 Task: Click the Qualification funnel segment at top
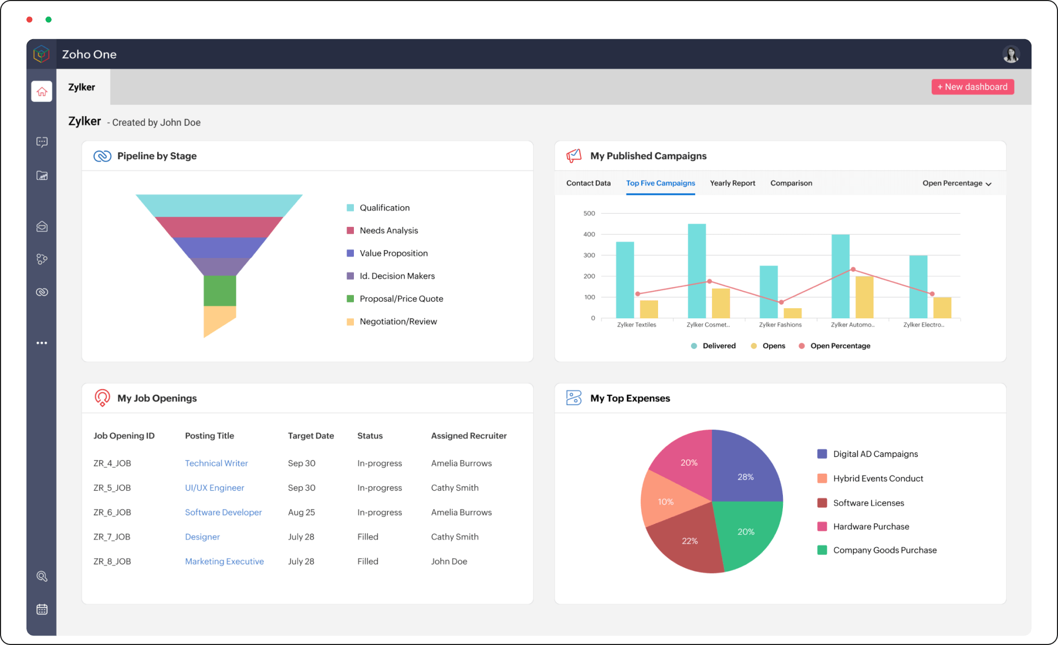(219, 206)
